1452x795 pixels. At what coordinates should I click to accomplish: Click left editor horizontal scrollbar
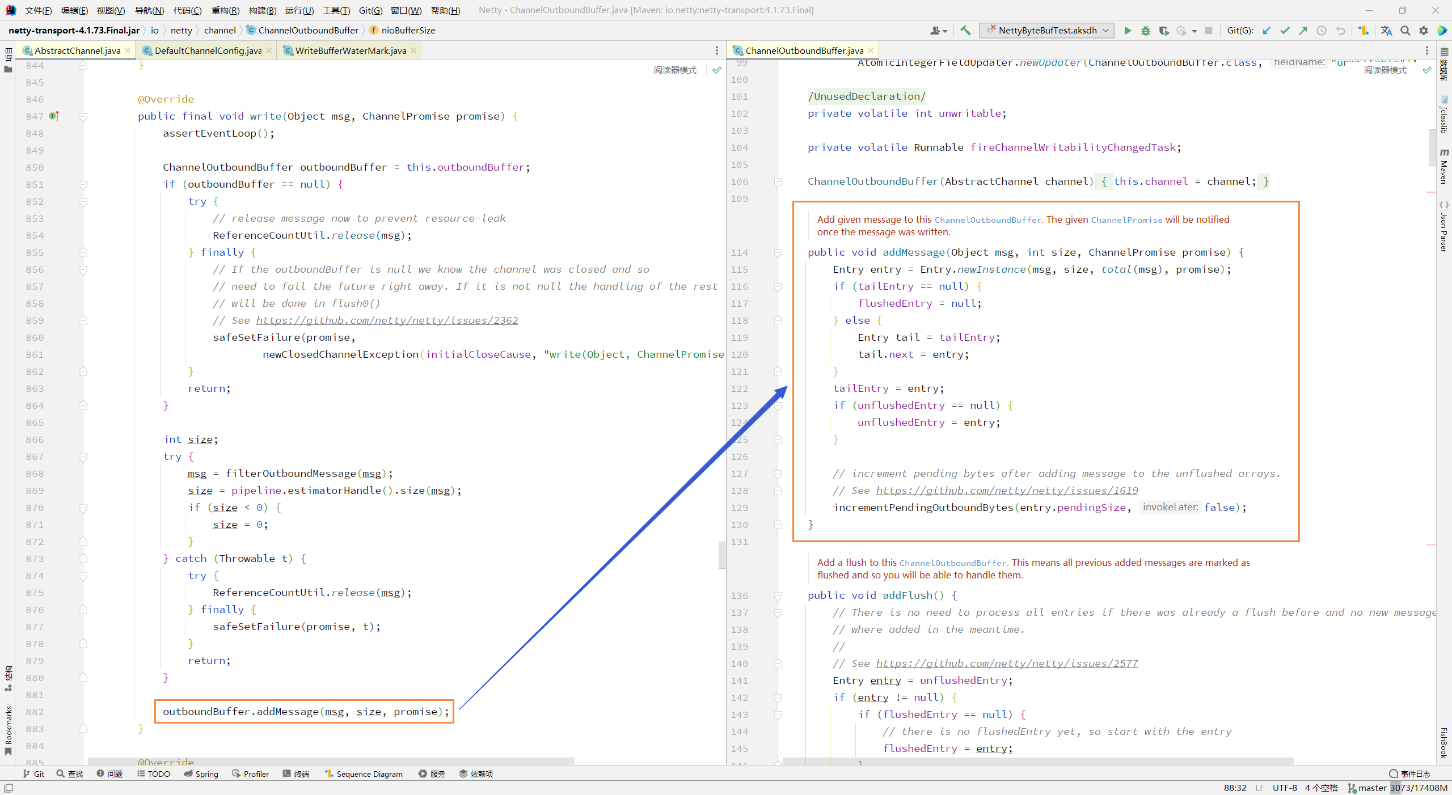tap(331, 760)
